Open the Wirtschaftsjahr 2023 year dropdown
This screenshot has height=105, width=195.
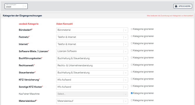(16, 6)
